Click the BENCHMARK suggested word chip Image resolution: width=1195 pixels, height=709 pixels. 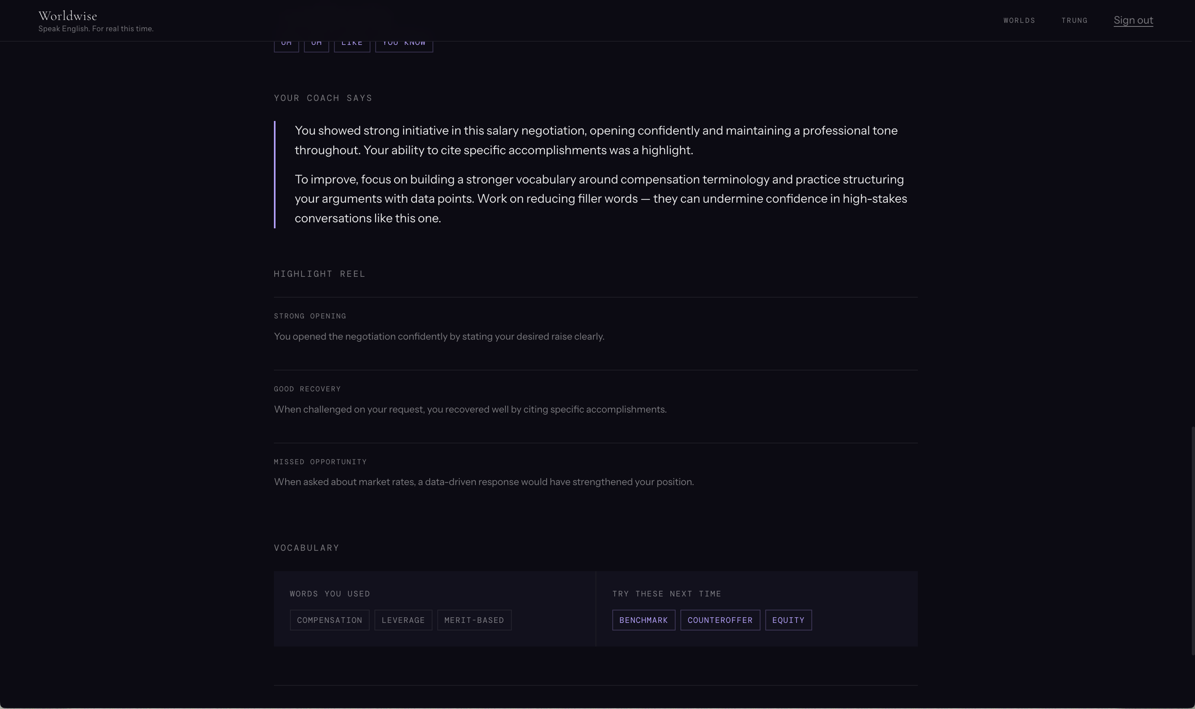point(644,620)
